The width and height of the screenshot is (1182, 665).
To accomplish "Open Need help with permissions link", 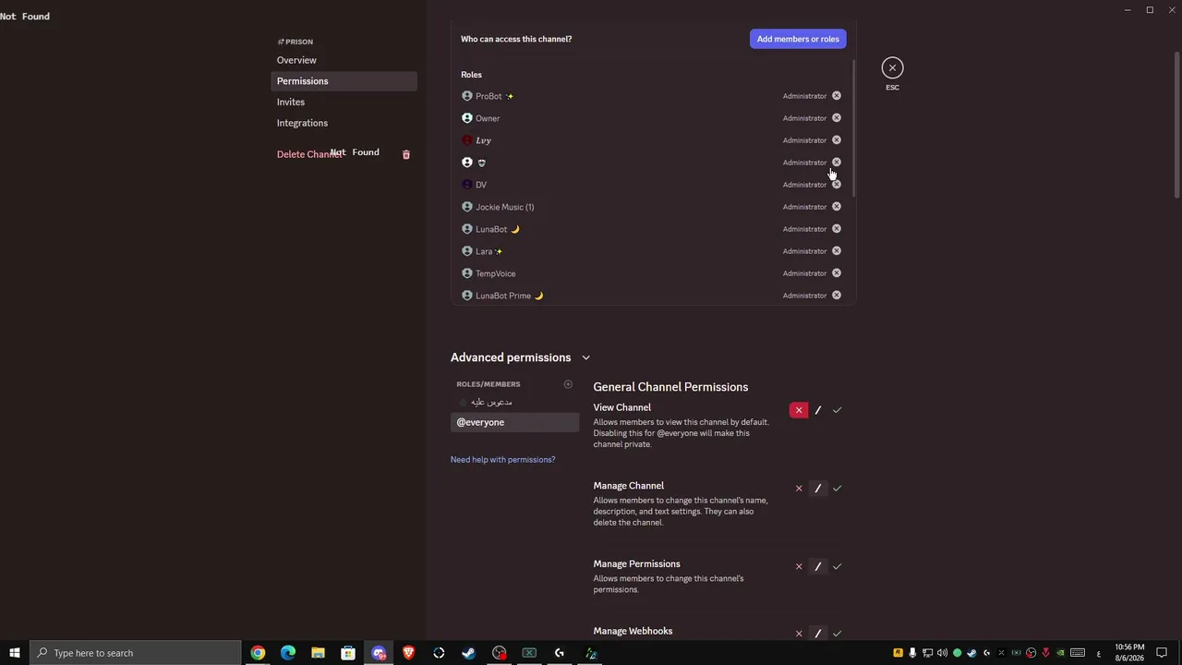I will coord(502,460).
